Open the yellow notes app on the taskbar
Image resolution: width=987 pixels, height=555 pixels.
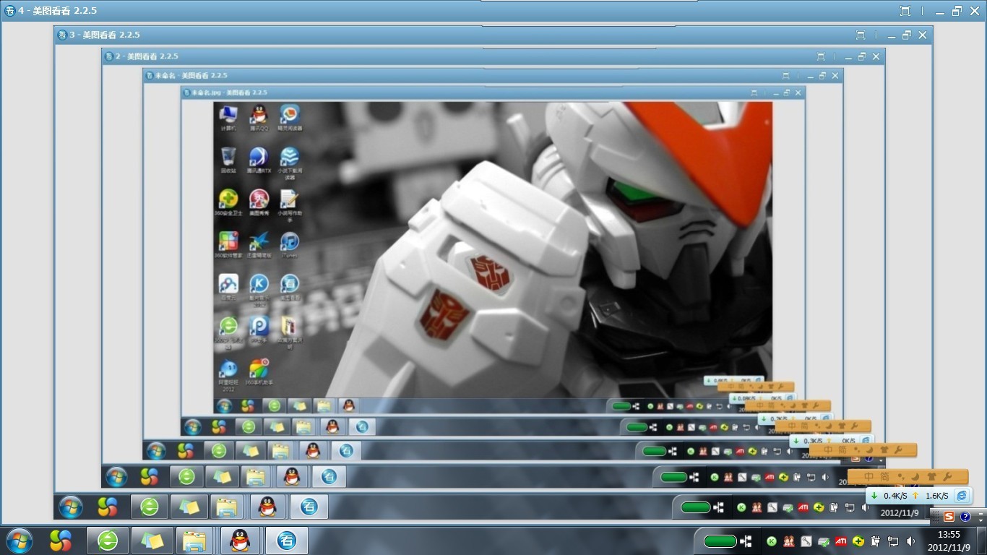pyautogui.click(x=152, y=541)
